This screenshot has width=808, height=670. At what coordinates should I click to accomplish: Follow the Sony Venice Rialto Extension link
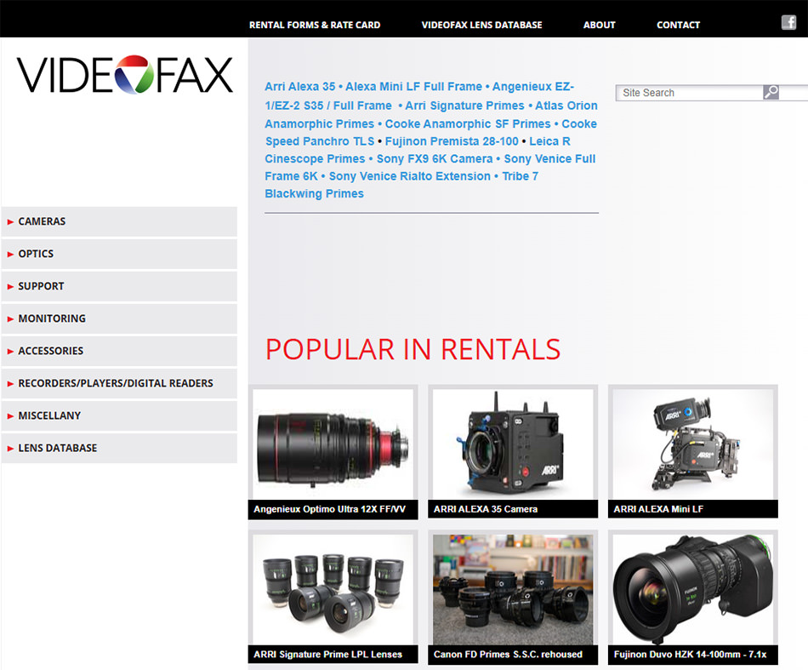pyautogui.click(x=410, y=176)
